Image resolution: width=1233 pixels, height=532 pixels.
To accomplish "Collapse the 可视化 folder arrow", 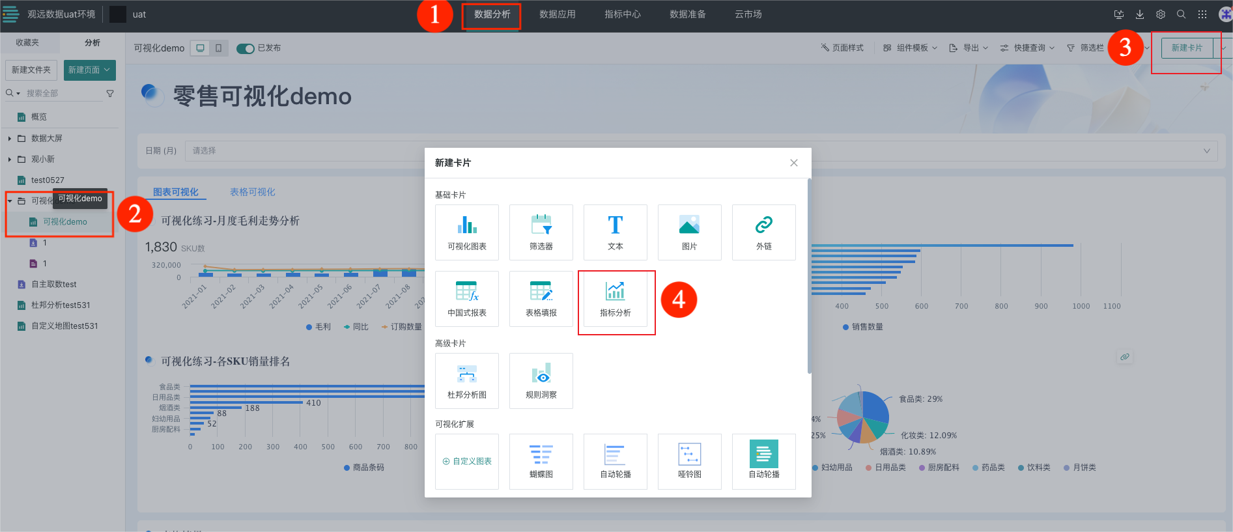I will point(10,201).
